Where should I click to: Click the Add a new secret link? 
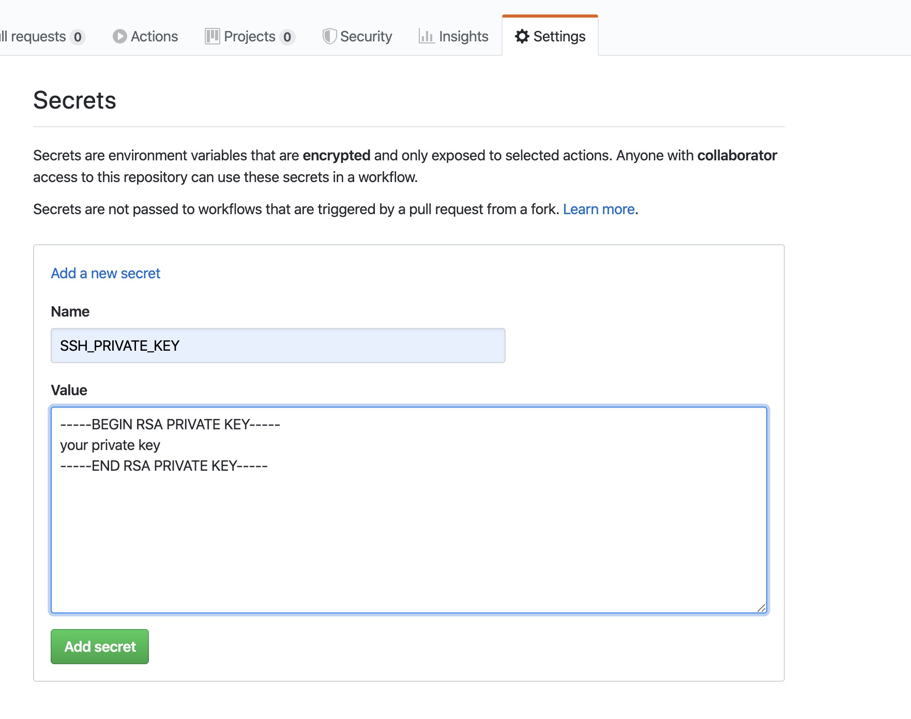pos(105,273)
